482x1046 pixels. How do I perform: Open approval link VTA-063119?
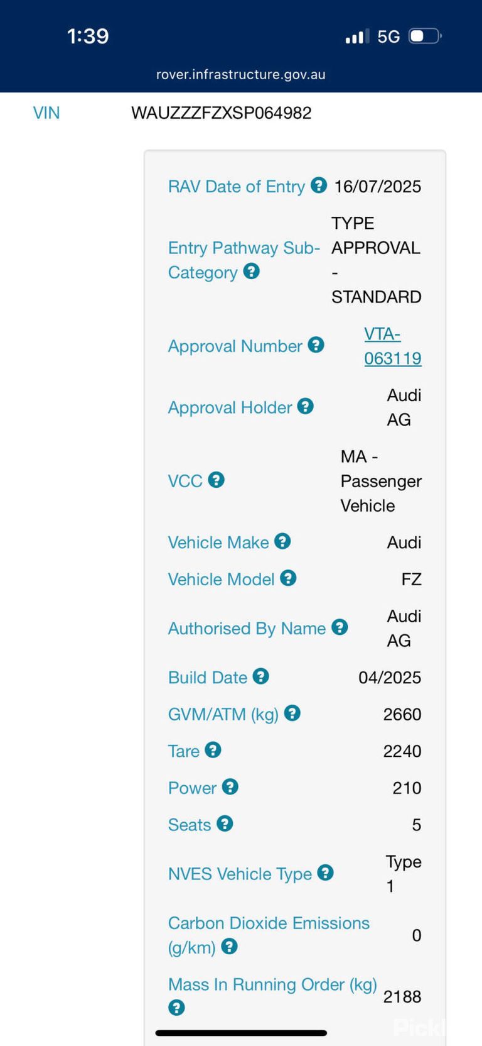pyautogui.click(x=393, y=346)
